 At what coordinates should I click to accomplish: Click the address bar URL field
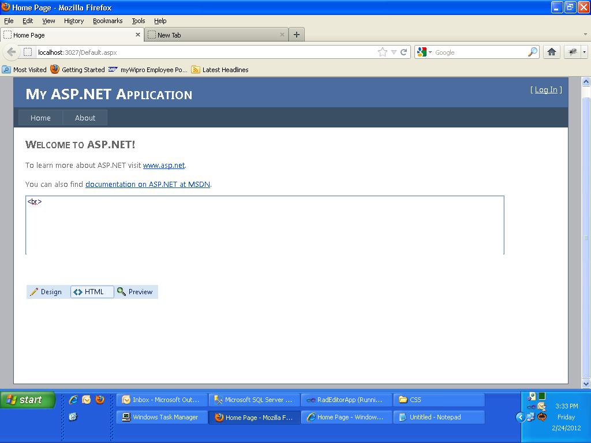point(207,52)
